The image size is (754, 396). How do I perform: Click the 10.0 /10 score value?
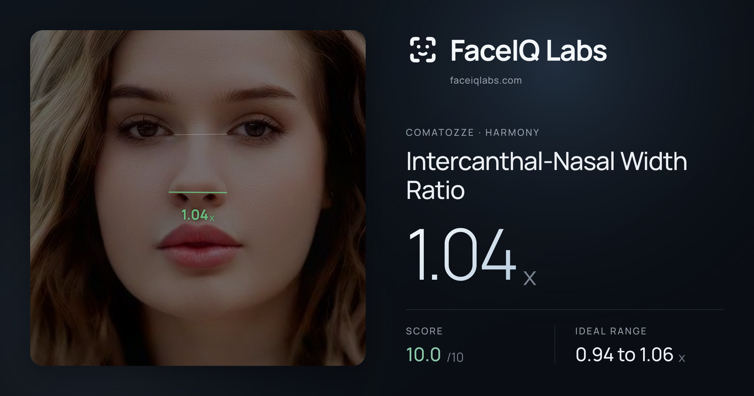(435, 355)
